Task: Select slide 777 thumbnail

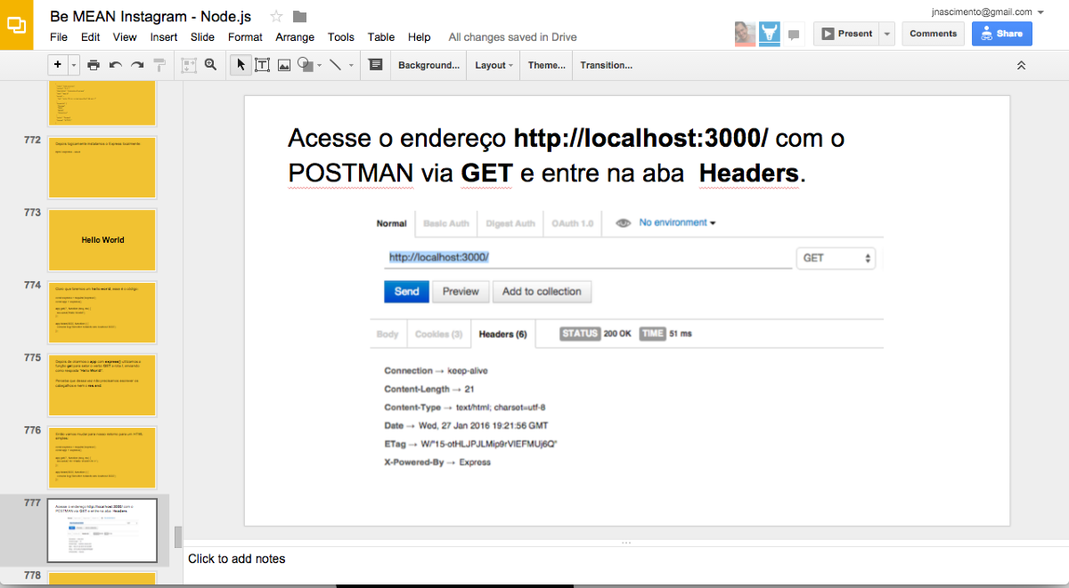Action: pos(102,530)
